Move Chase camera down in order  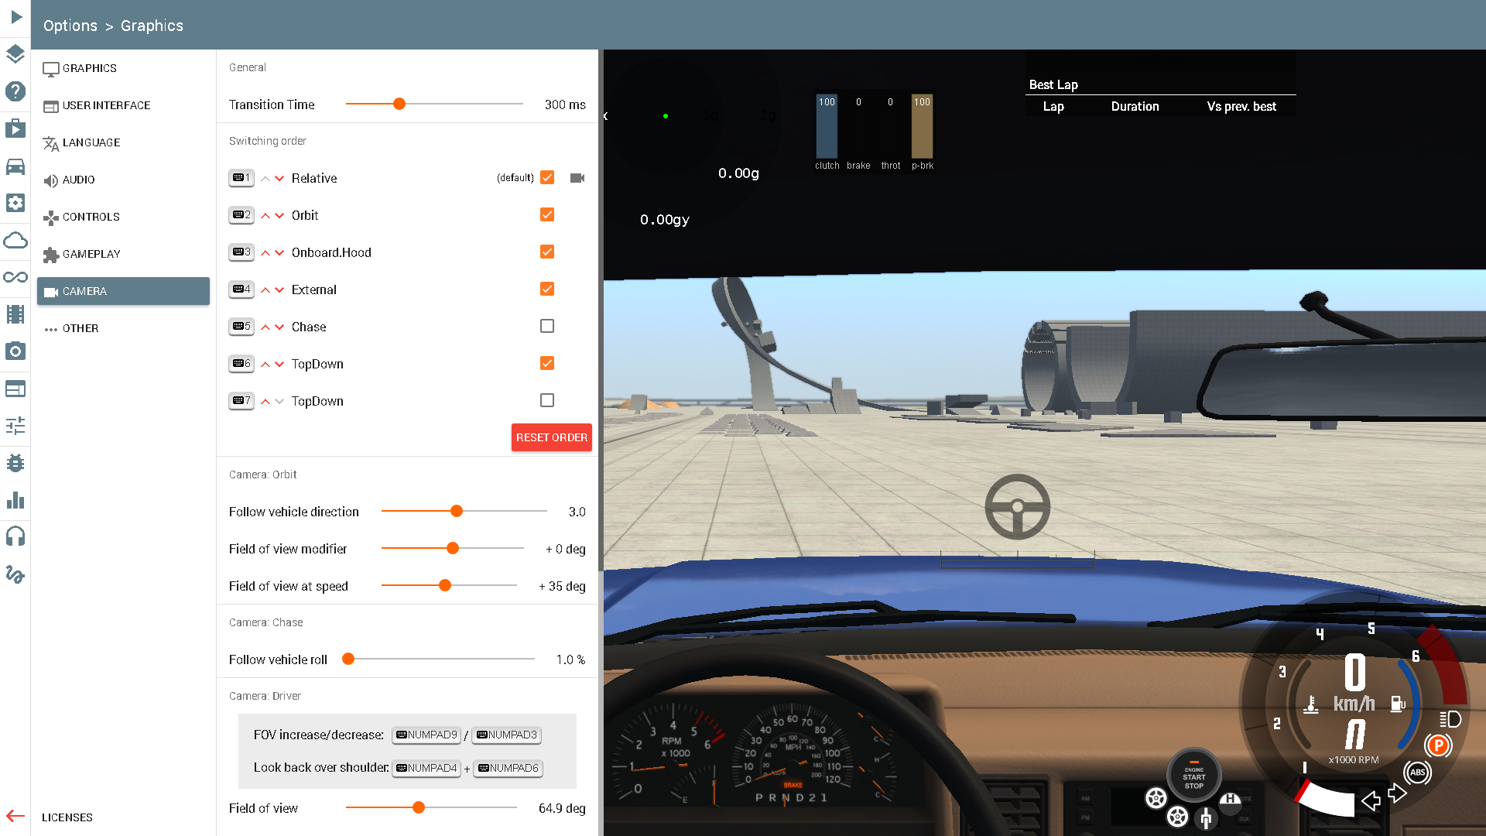[279, 327]
